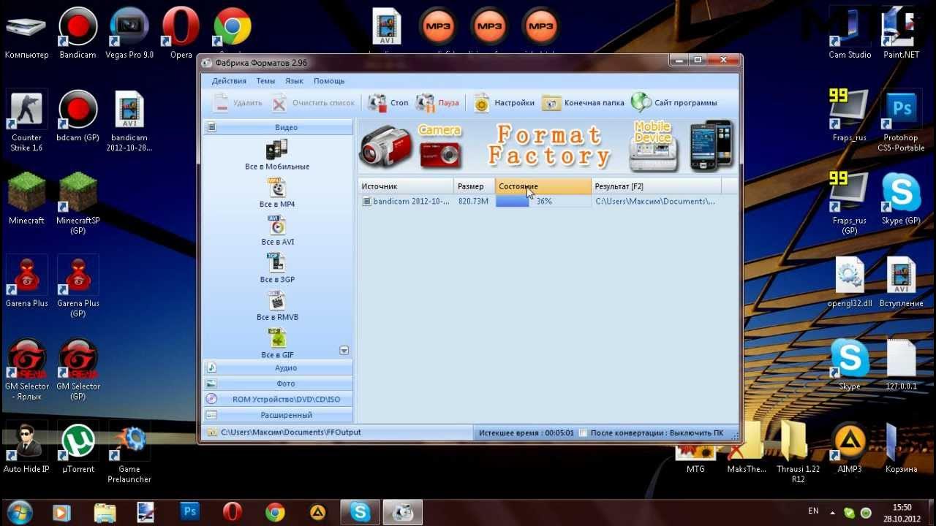Screen dimensions: 936x526
Task: Sort by the Результат [F2] column header
Action: 656,186
